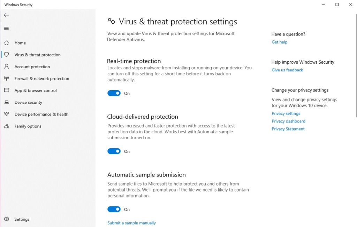
Task: Open Account protection menu item
Action: click(32, 66)
